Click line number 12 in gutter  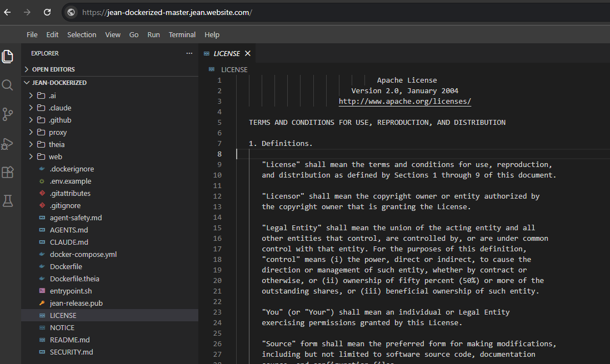(217, 196)
